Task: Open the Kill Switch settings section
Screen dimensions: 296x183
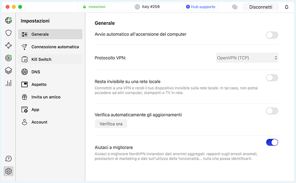Action: click(x=50, y=59)
